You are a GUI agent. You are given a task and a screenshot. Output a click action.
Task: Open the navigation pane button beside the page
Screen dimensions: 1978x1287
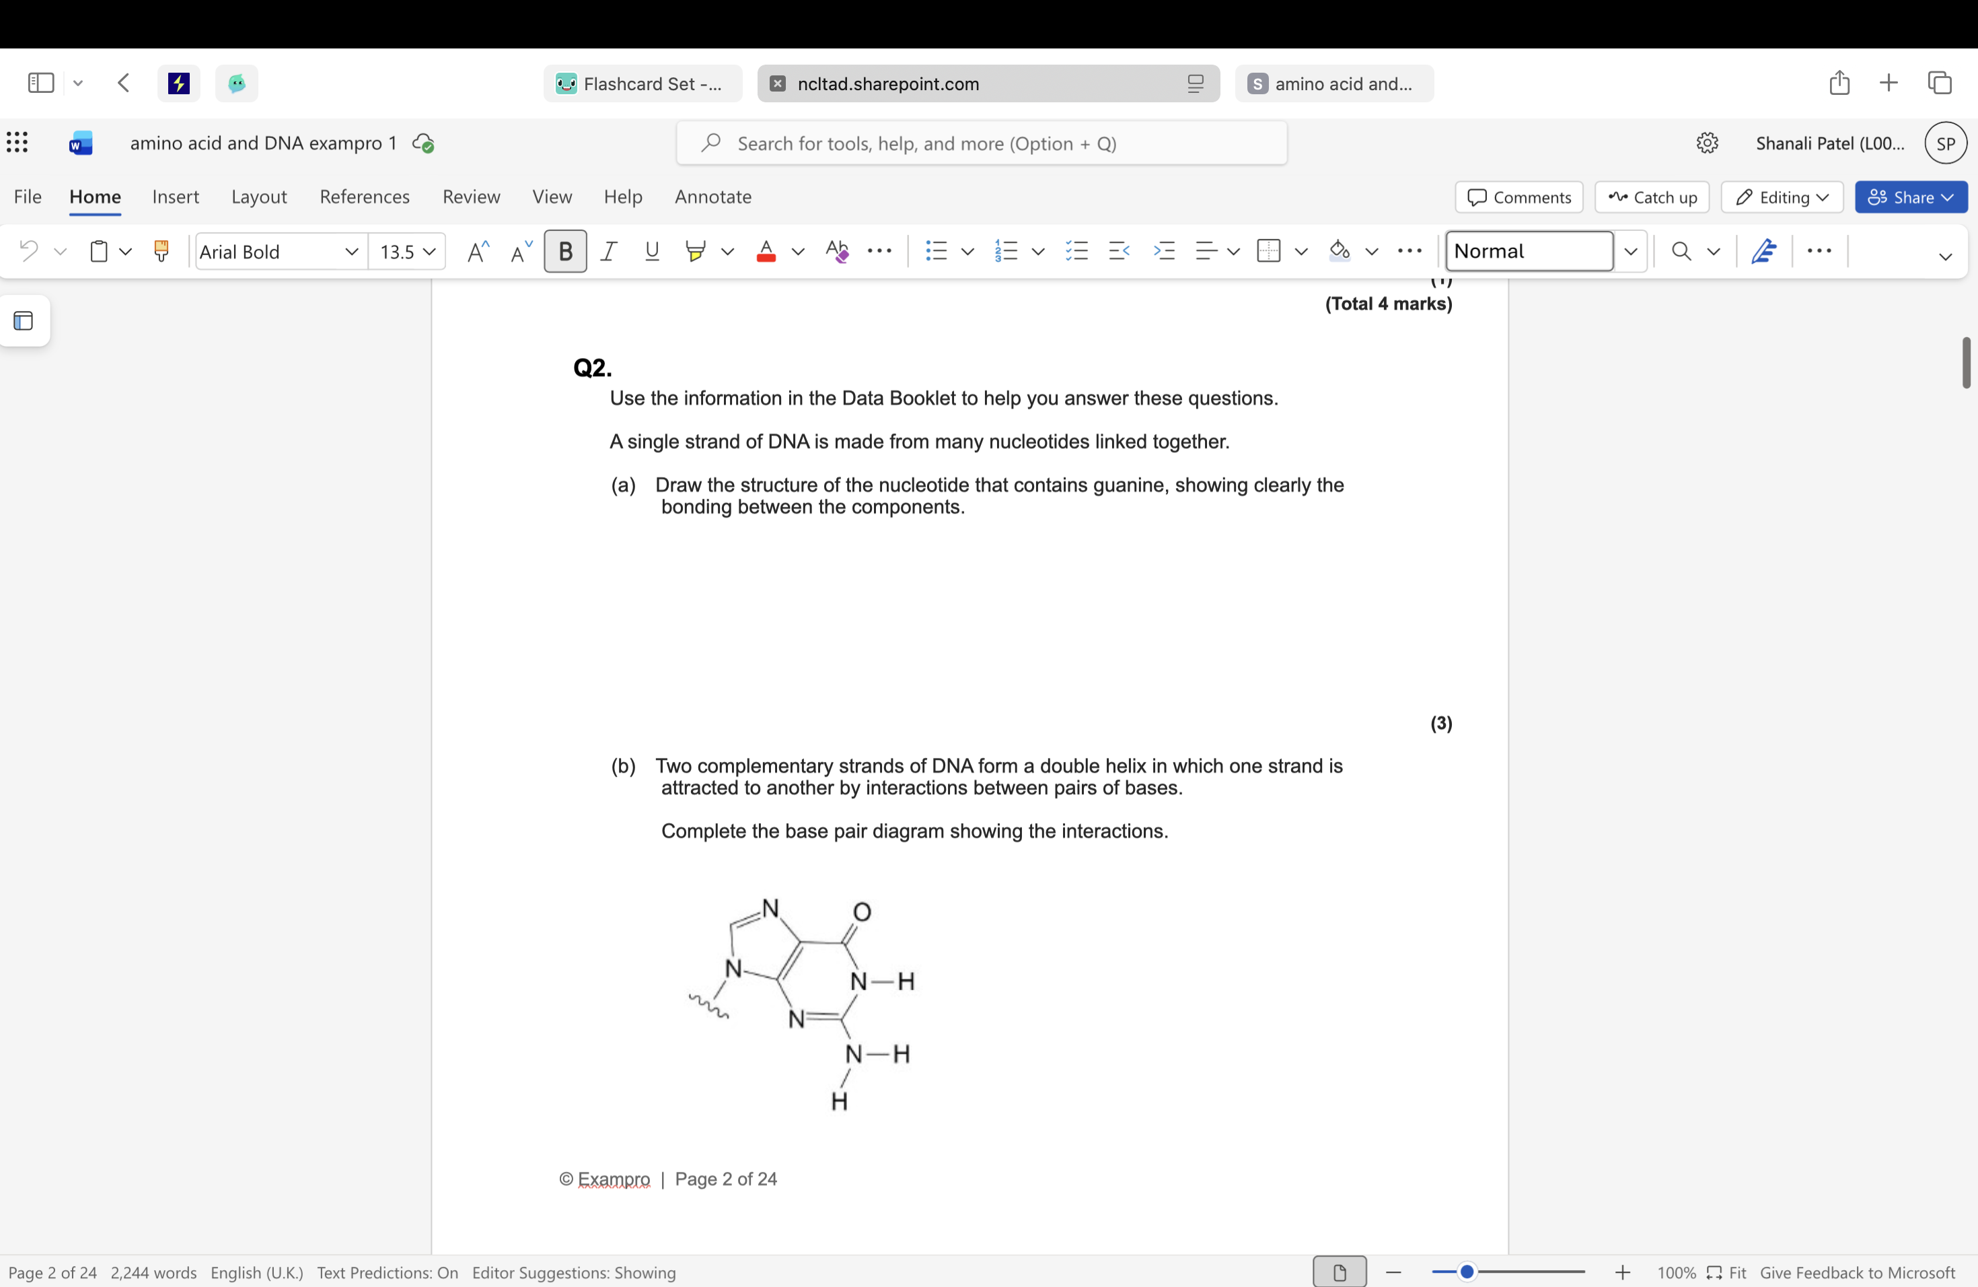coord(24,320)
